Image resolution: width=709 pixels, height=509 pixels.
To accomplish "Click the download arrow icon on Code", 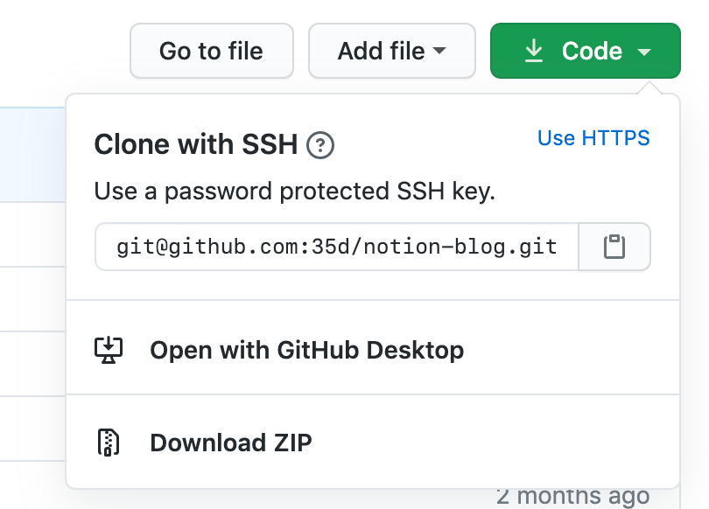I will (x=533, y=52).
